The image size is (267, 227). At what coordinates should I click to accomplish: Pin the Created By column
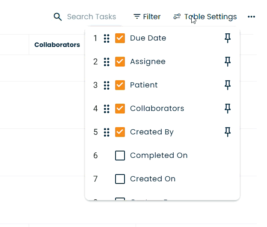point(228,132)
